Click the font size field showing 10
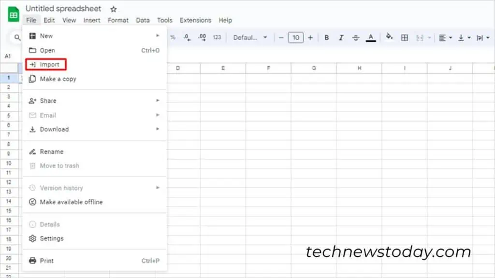Image resolution: width=495 pixels, height=278 pixels. pos(296,38)
